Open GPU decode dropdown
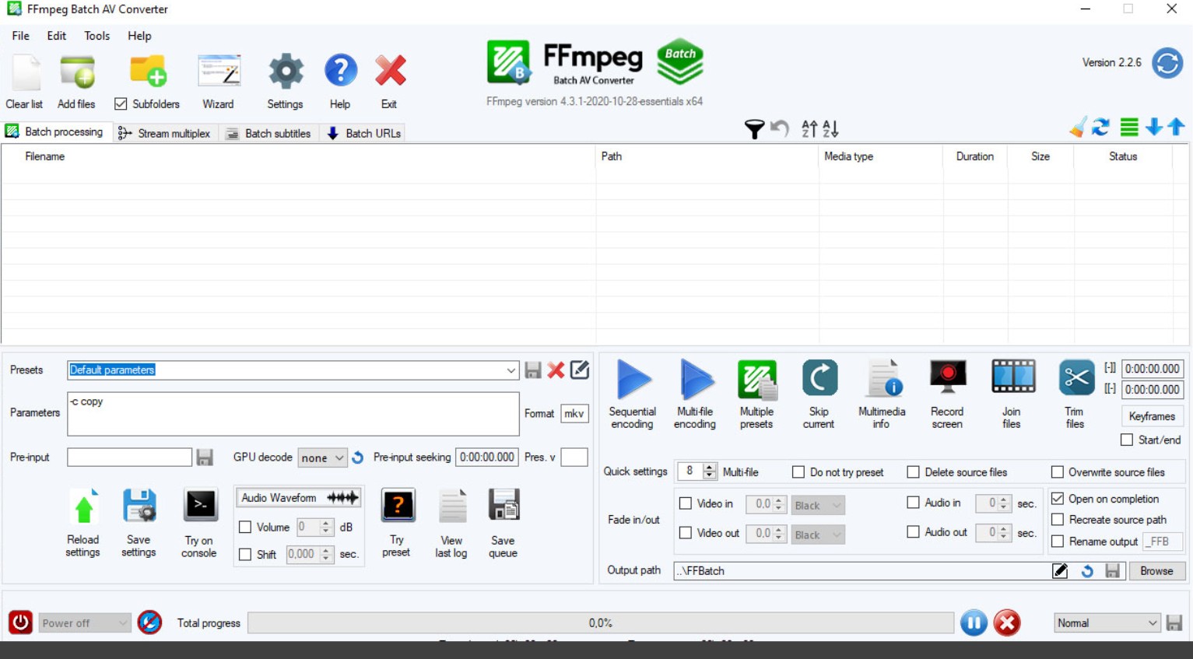1193x659 pixels. pyautogui.click(x=322, y=458)
